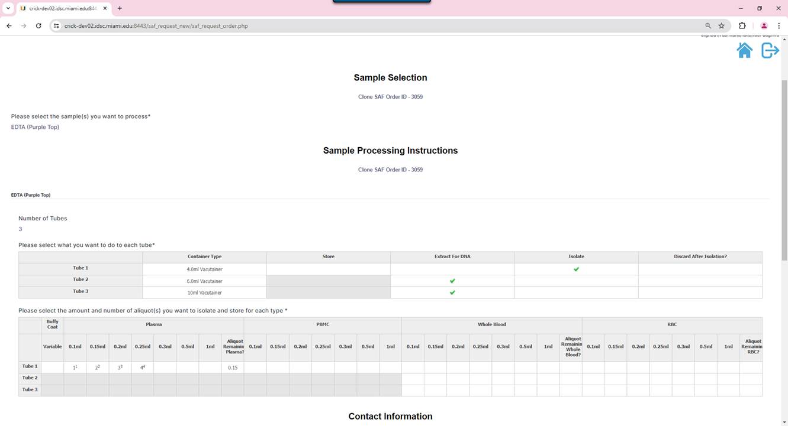The image size is (788, 426).
Task: Click the EDTA (Purple Top) sample link
Action: click(35, 127)
